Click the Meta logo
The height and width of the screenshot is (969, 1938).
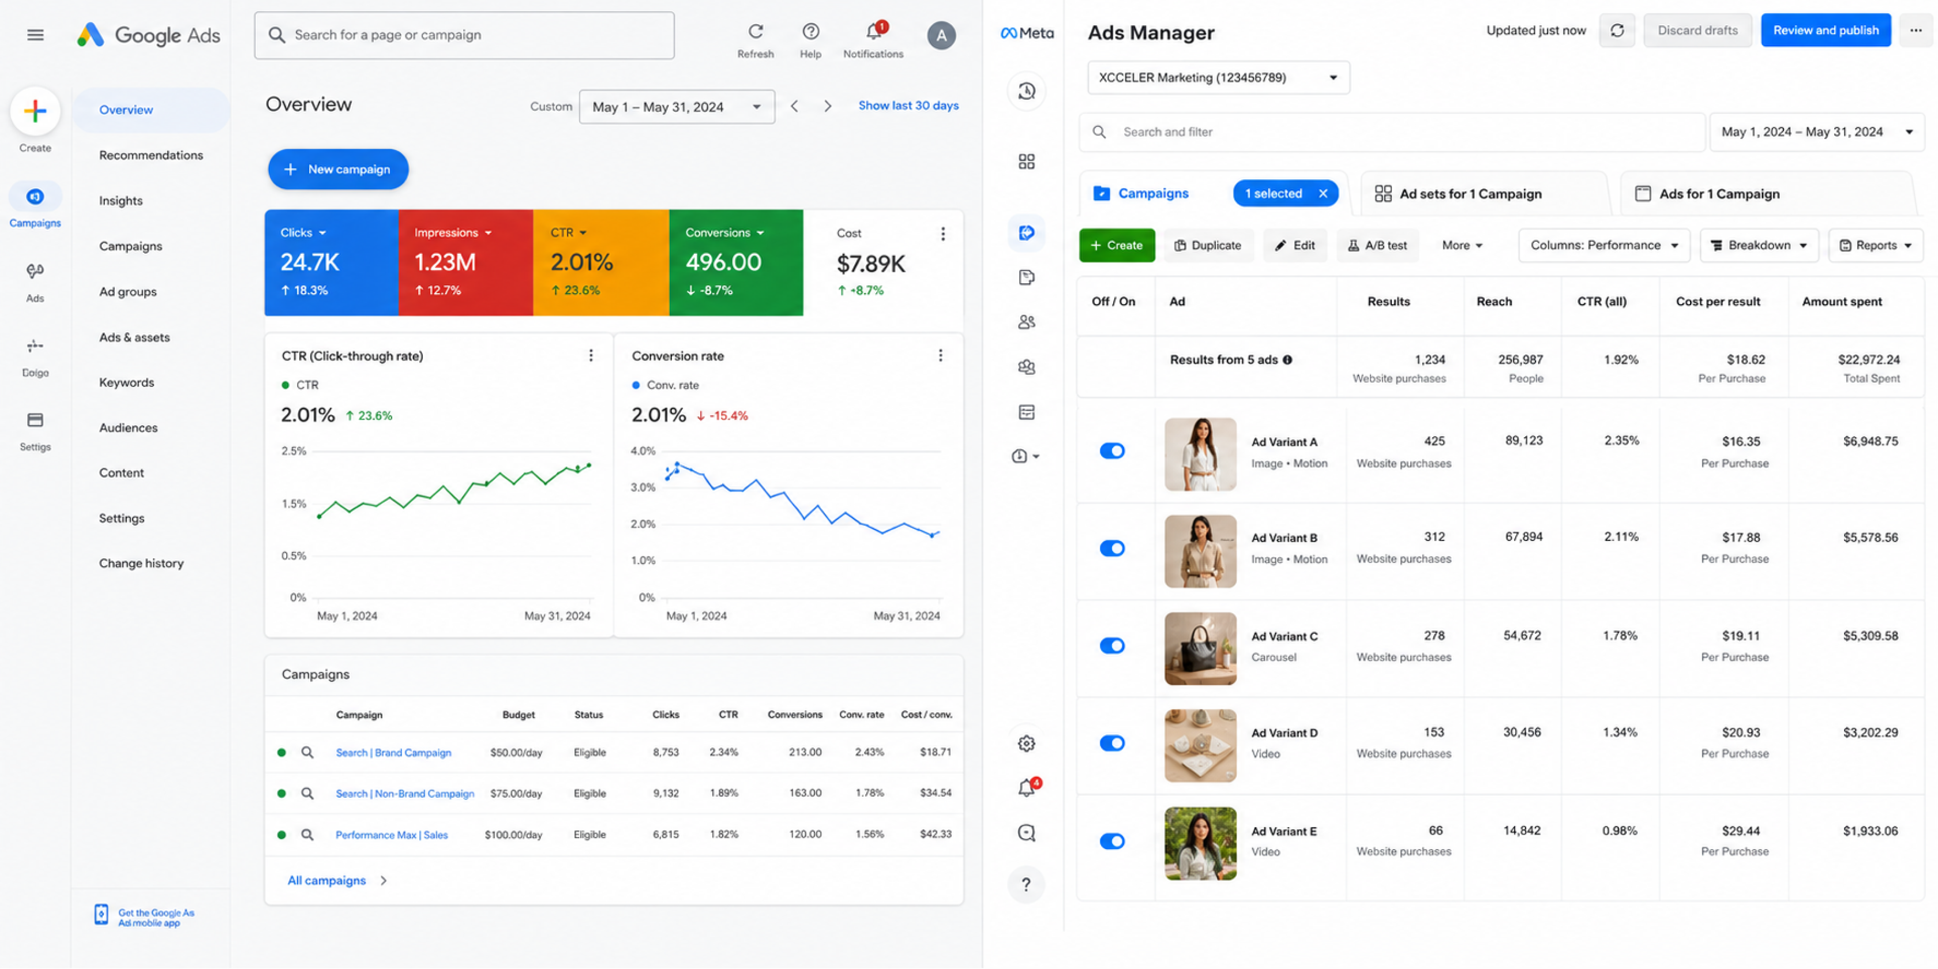pyautogui.click(x=1026, y=33)
